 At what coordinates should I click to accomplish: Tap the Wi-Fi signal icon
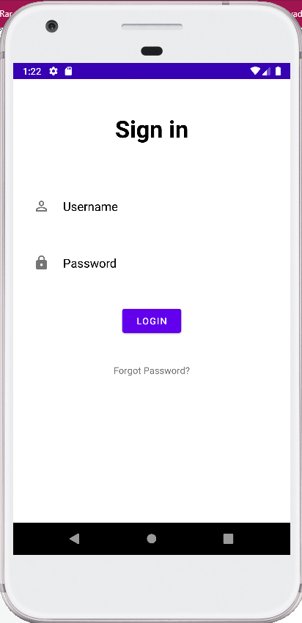click(254, 71)
